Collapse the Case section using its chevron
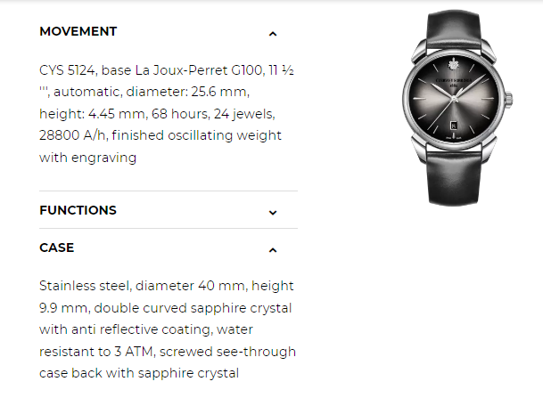 (x=273, y=250)
